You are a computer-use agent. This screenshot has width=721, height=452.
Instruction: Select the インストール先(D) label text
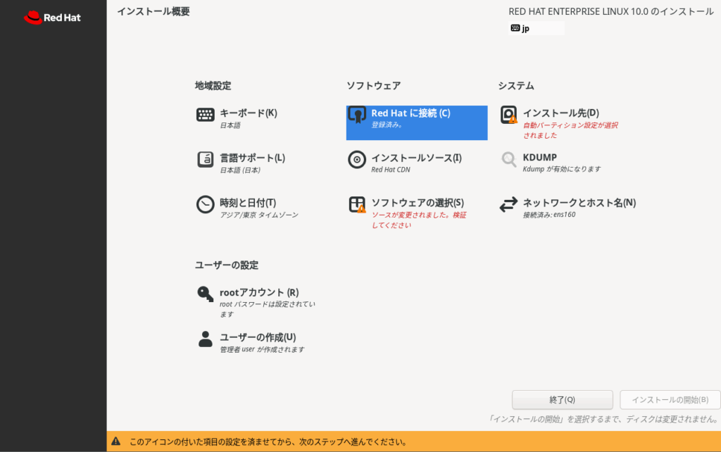(560, 113)
